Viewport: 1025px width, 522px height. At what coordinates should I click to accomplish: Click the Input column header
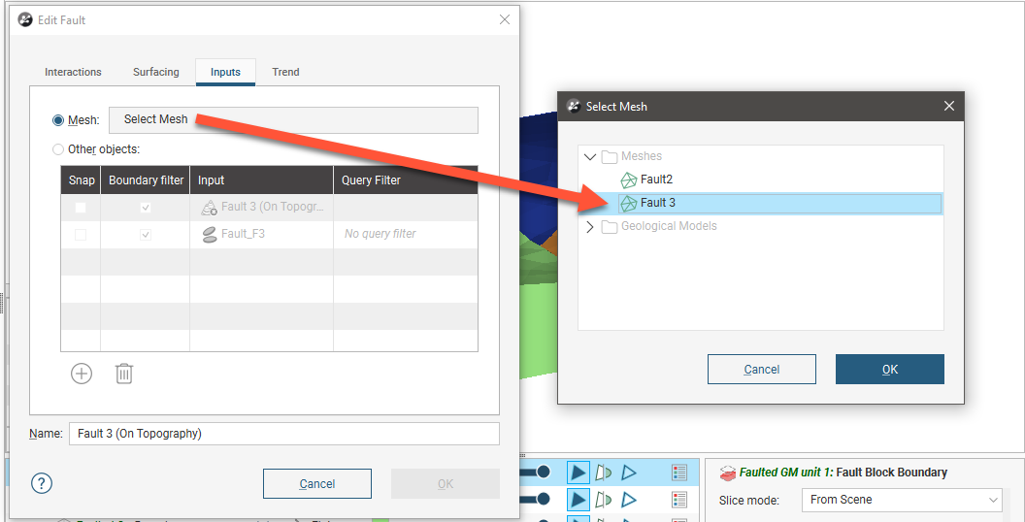[262, 180]
